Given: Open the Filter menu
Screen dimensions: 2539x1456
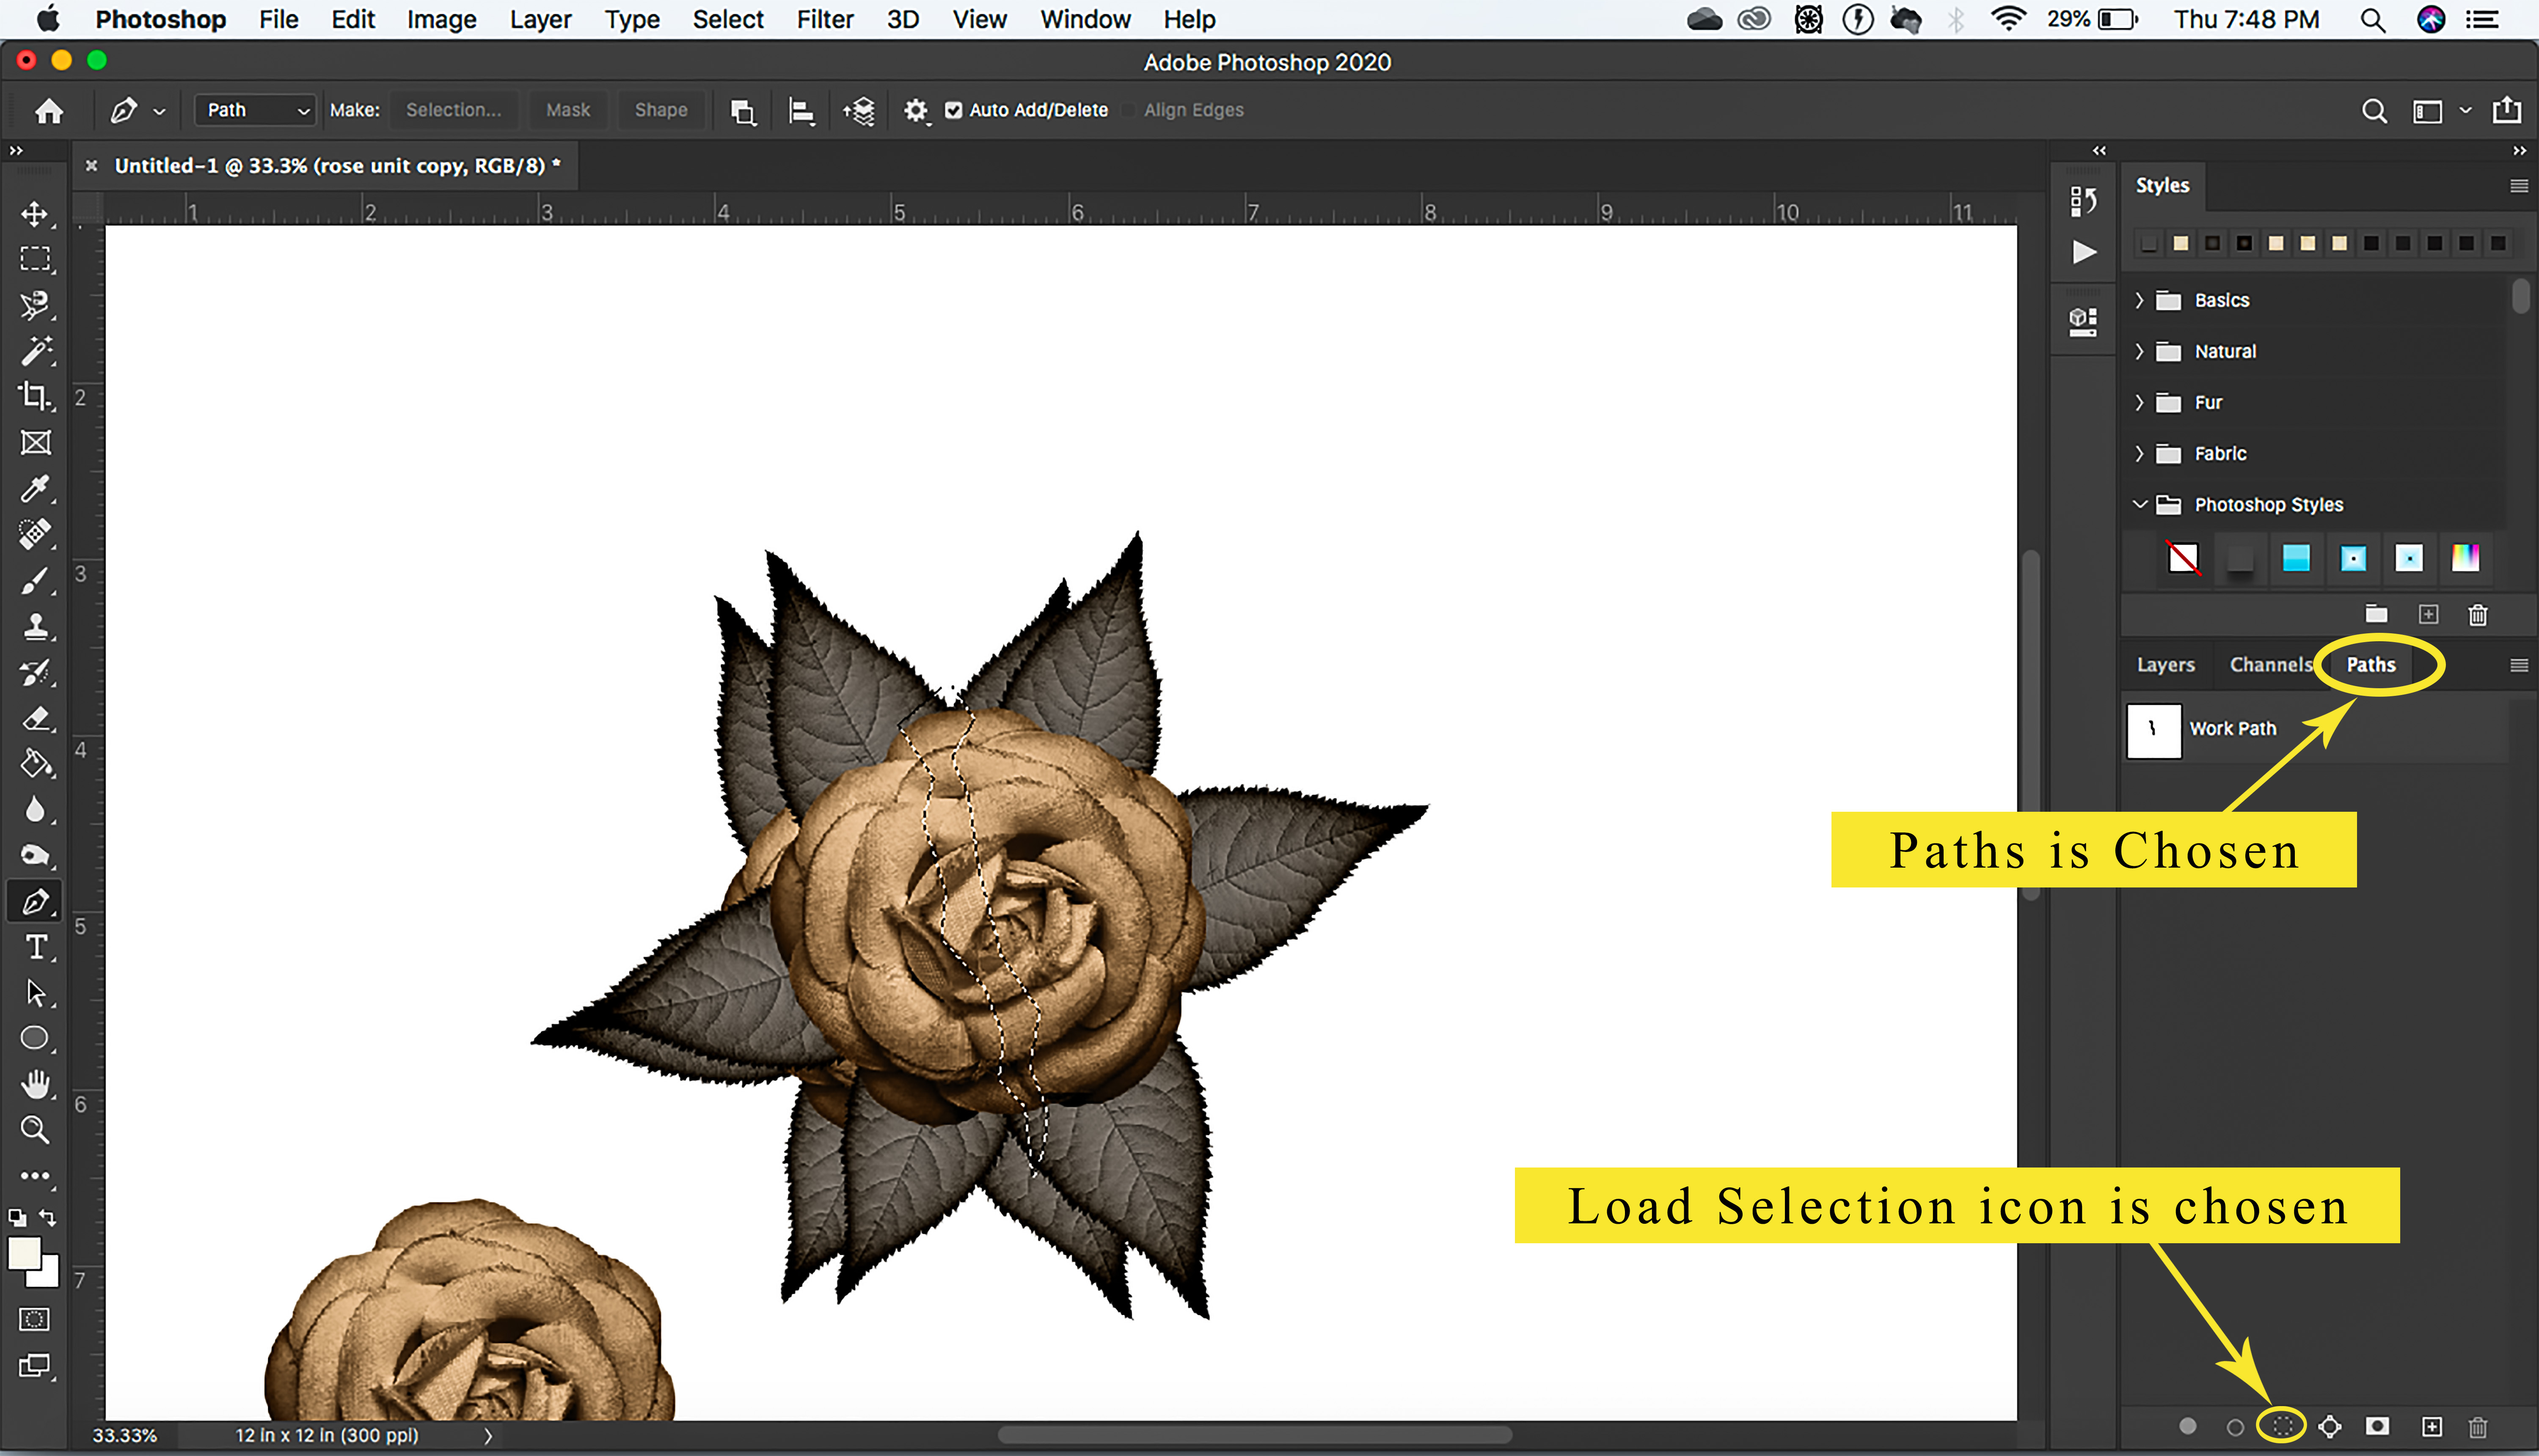Looking at the screenshot, I should 824,19.
